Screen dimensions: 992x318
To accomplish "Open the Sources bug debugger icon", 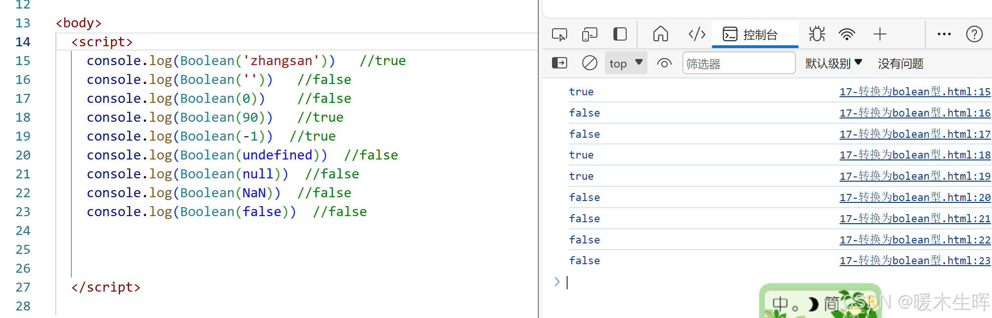I will (817, 34).
